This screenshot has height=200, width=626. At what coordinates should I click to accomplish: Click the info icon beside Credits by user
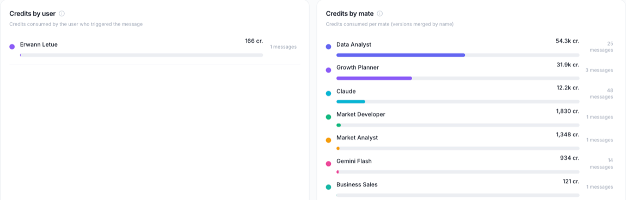[x=62, y=14]
